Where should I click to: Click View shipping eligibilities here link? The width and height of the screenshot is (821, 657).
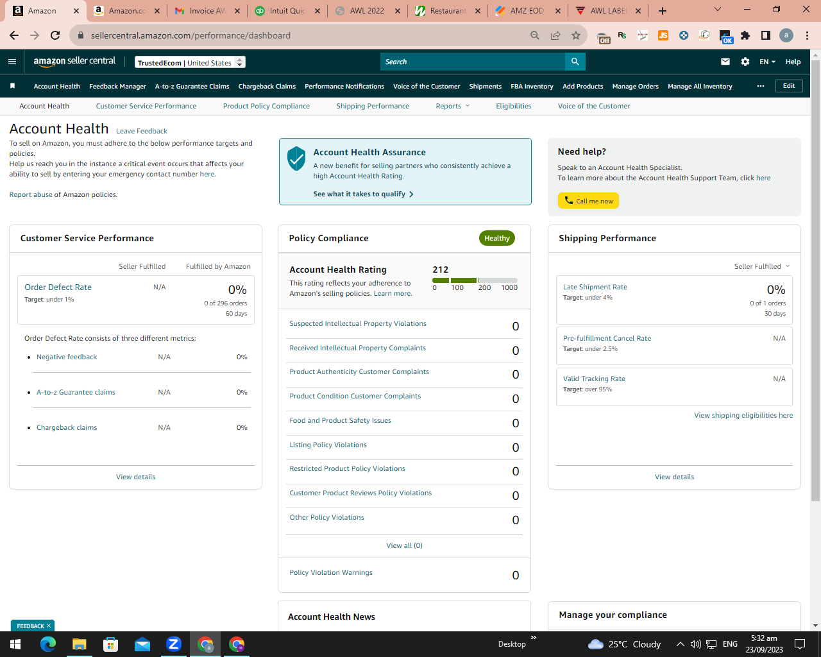pyautogui.click(x=743, y=415)
